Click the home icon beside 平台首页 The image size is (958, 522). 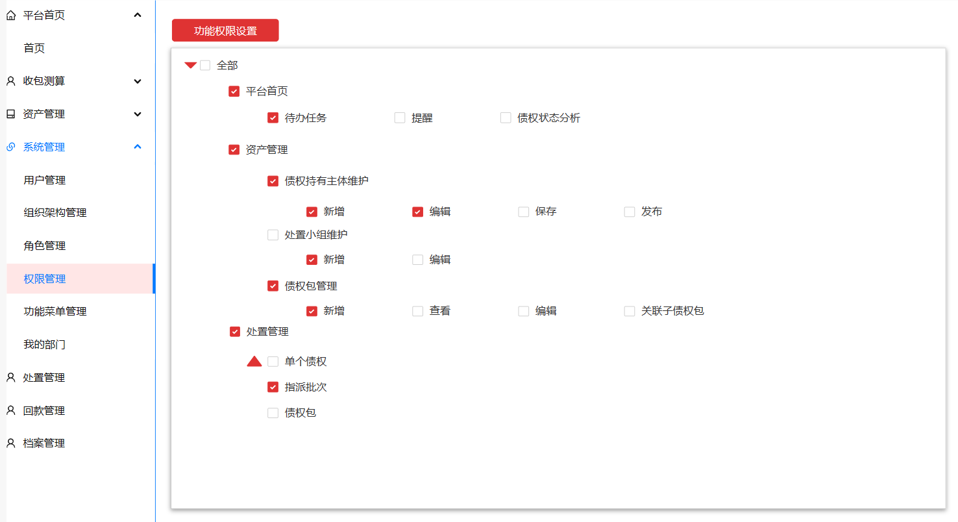(10, 16)
